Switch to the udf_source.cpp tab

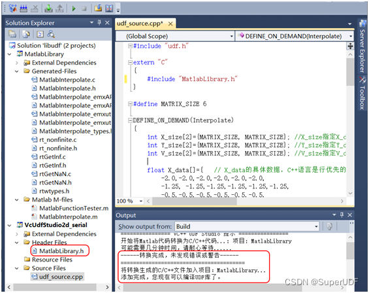tap(140, 24)
